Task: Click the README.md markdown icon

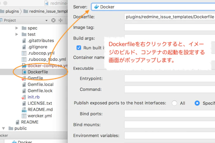Action: 24,110
